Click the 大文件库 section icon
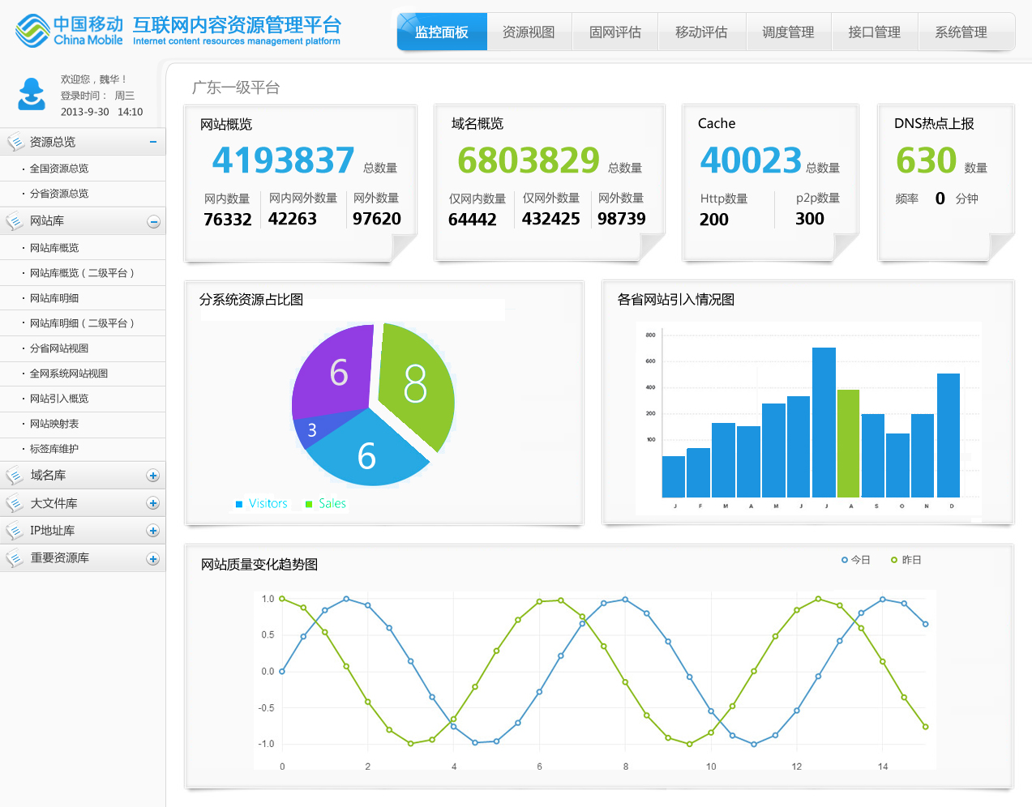The image size is (1032, 807). (x=15, y=504)
